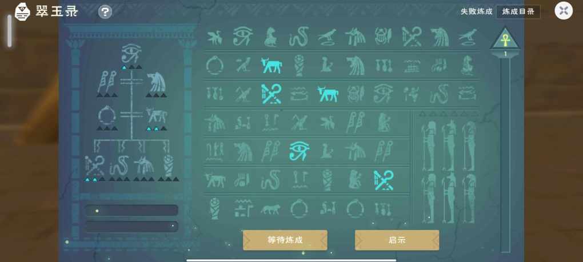Viewport: 583px width, 262px height.
Task: Deselect the highlighted crook-and-ankh beside the monkey glyph
Action: point(384,180)
